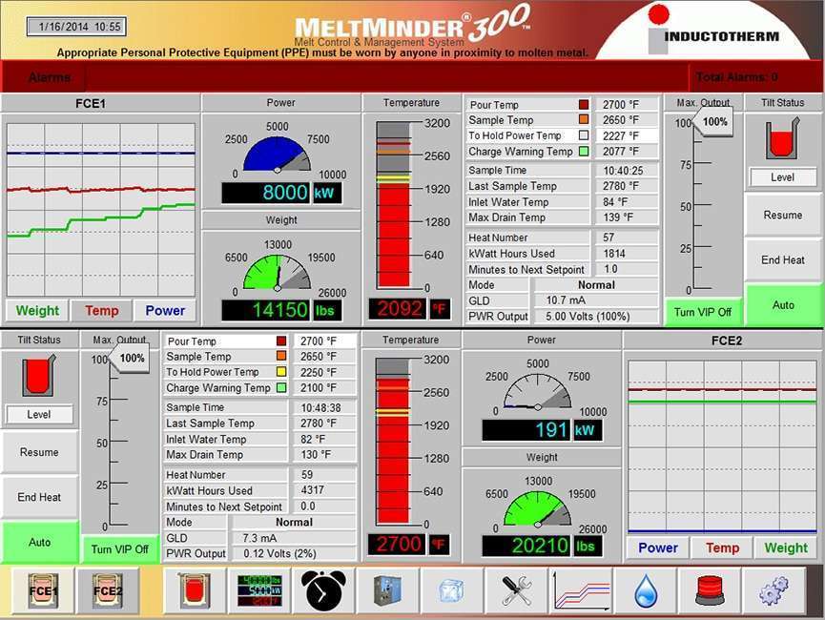Open the gears settings icon
This screenshot has width=825, height=620.
click(773, 590)
